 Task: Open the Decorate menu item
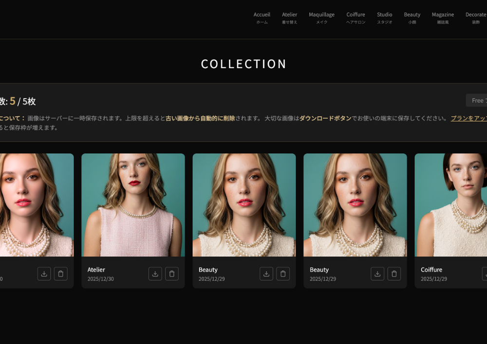475,18
